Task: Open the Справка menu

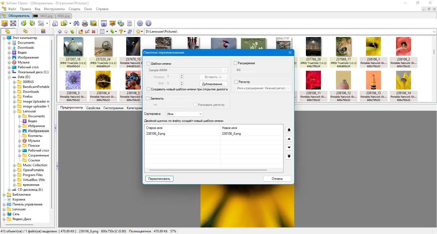Action: point(102,9)
